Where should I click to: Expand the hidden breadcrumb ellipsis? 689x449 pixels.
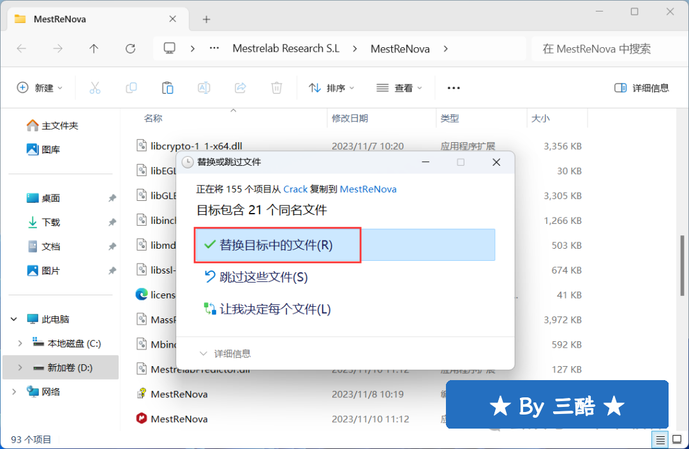point(214,48)
